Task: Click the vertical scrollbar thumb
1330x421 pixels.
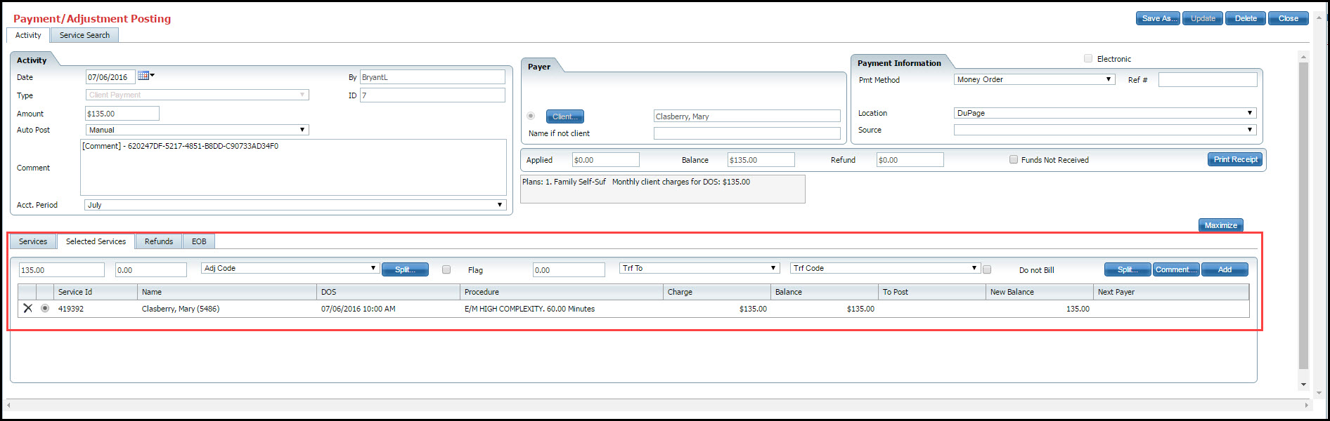Action: 1303,210
